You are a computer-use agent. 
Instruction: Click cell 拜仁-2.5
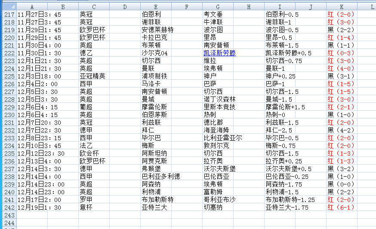pos(279,130)
